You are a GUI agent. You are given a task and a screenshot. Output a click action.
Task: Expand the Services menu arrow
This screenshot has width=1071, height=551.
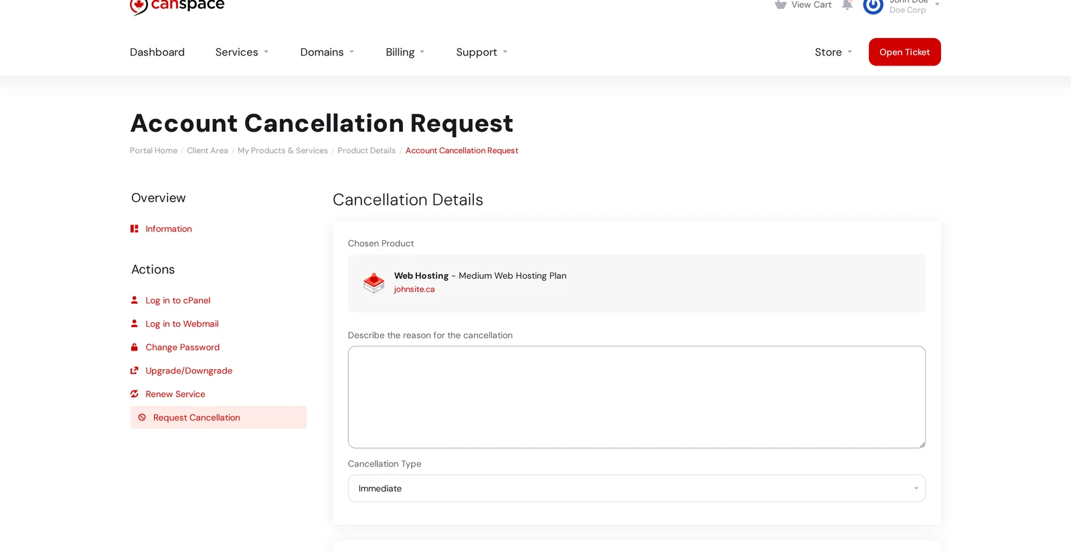[266, 52]
